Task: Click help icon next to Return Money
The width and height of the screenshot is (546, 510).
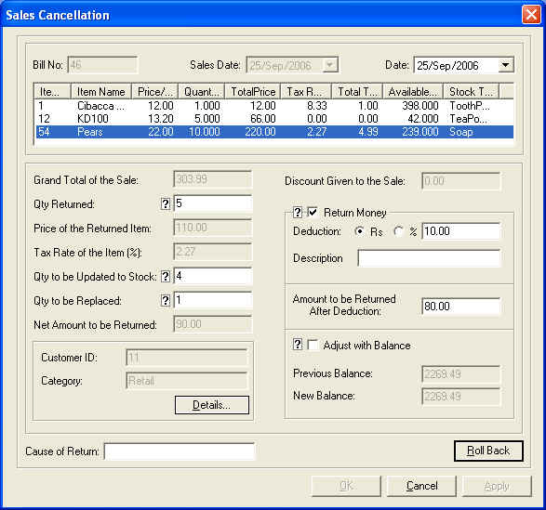Action: (298, 212)
